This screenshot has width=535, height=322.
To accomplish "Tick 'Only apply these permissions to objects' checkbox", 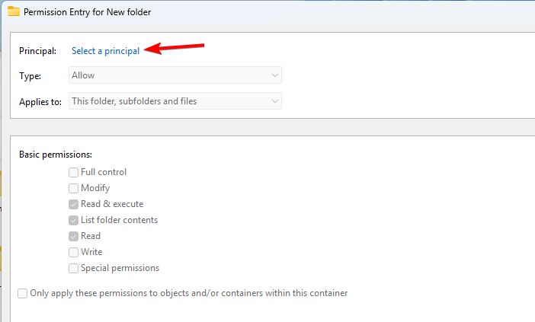I will [22, 293].
